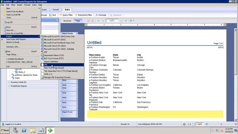Choose XML export format
The height and width of the screenshot is (134, 238).
coord(62,65)
